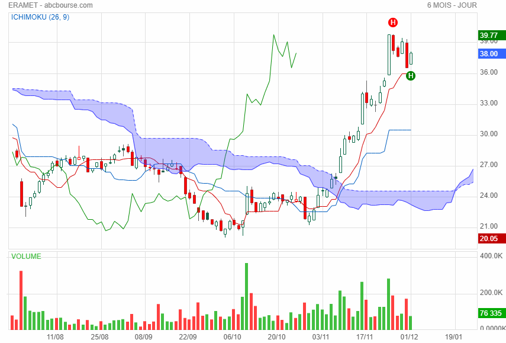Click the 03/11 date label

point(321,337)
